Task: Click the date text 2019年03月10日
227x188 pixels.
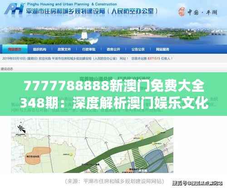Action: tap(14, 59)
